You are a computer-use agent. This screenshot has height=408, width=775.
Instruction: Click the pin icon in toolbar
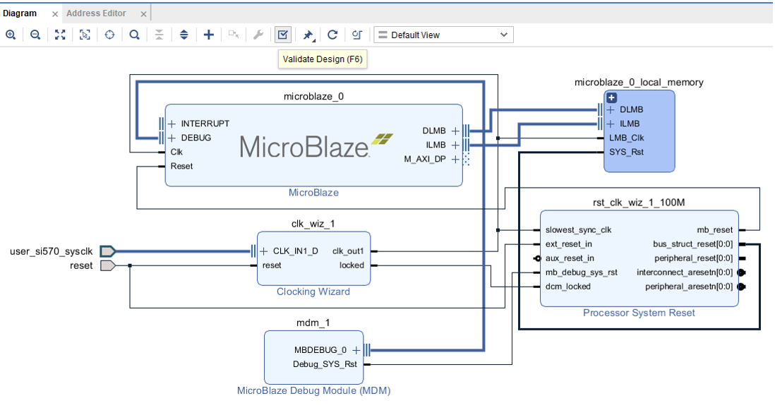(x=308, y=35)
